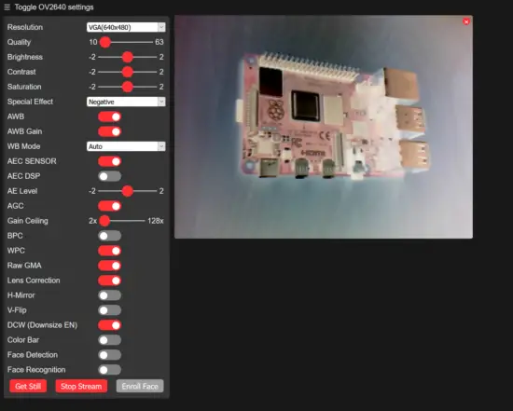Disable the AWB toggle

pyautogui.click(x=110, y=116)
